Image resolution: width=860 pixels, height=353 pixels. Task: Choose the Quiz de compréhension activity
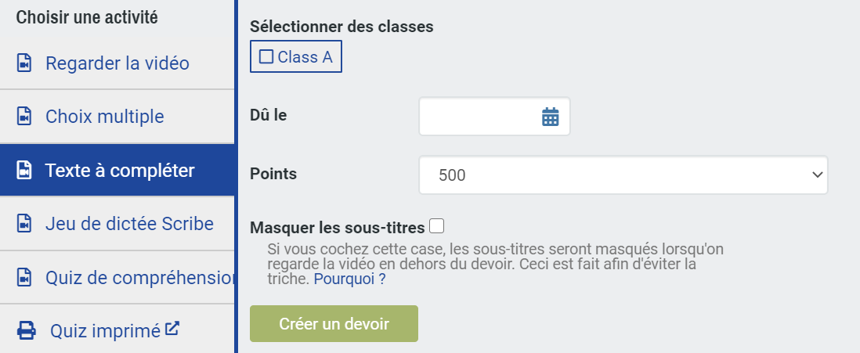click(117, 277)
